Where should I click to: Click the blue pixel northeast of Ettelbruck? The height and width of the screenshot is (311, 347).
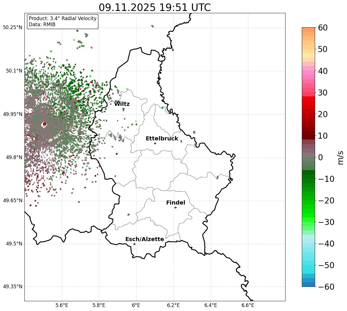pos(162,108)
